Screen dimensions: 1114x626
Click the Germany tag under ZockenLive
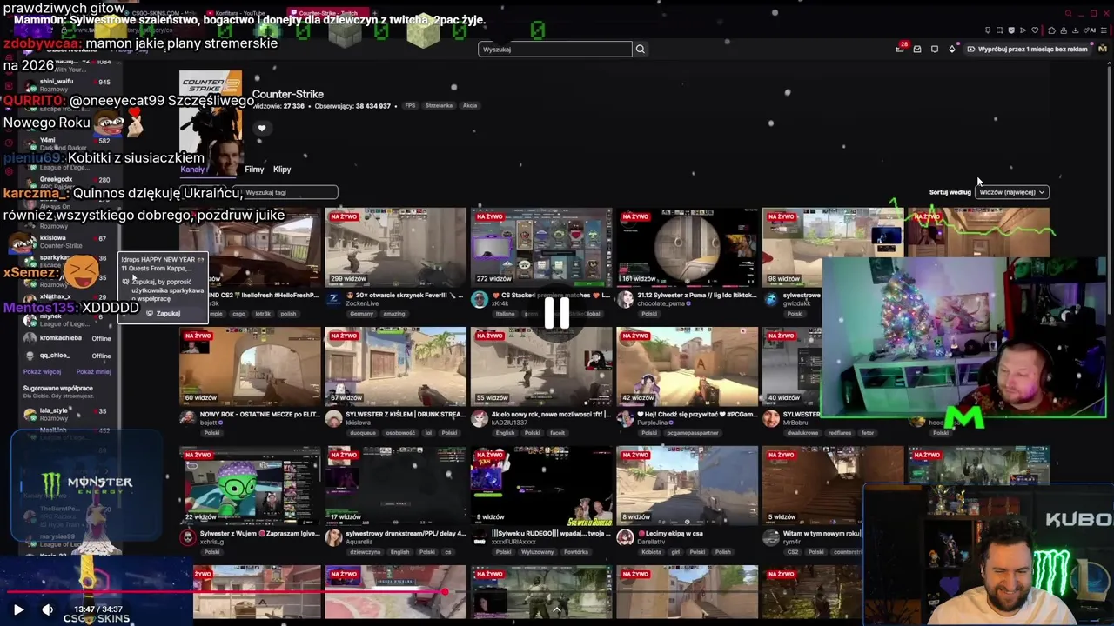pos(362,314)
